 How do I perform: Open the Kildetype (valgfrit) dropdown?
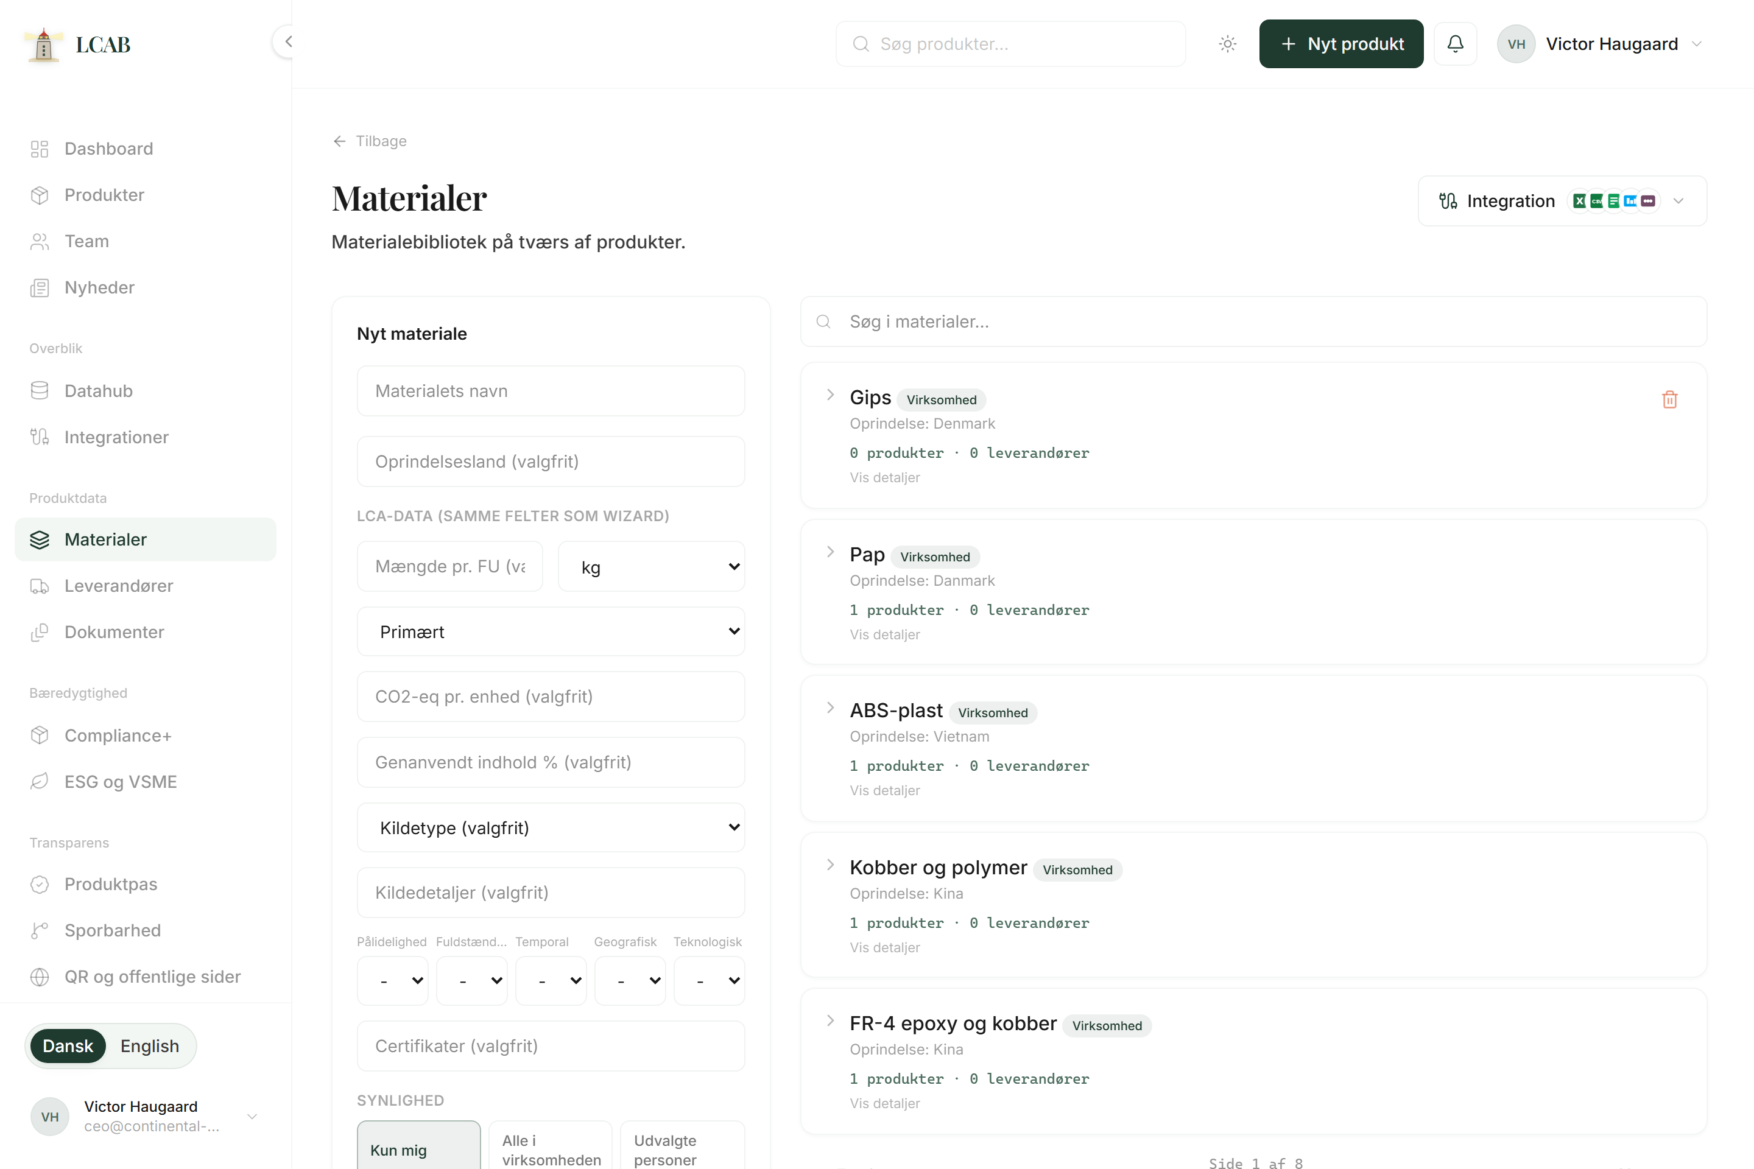pos(551,827)
